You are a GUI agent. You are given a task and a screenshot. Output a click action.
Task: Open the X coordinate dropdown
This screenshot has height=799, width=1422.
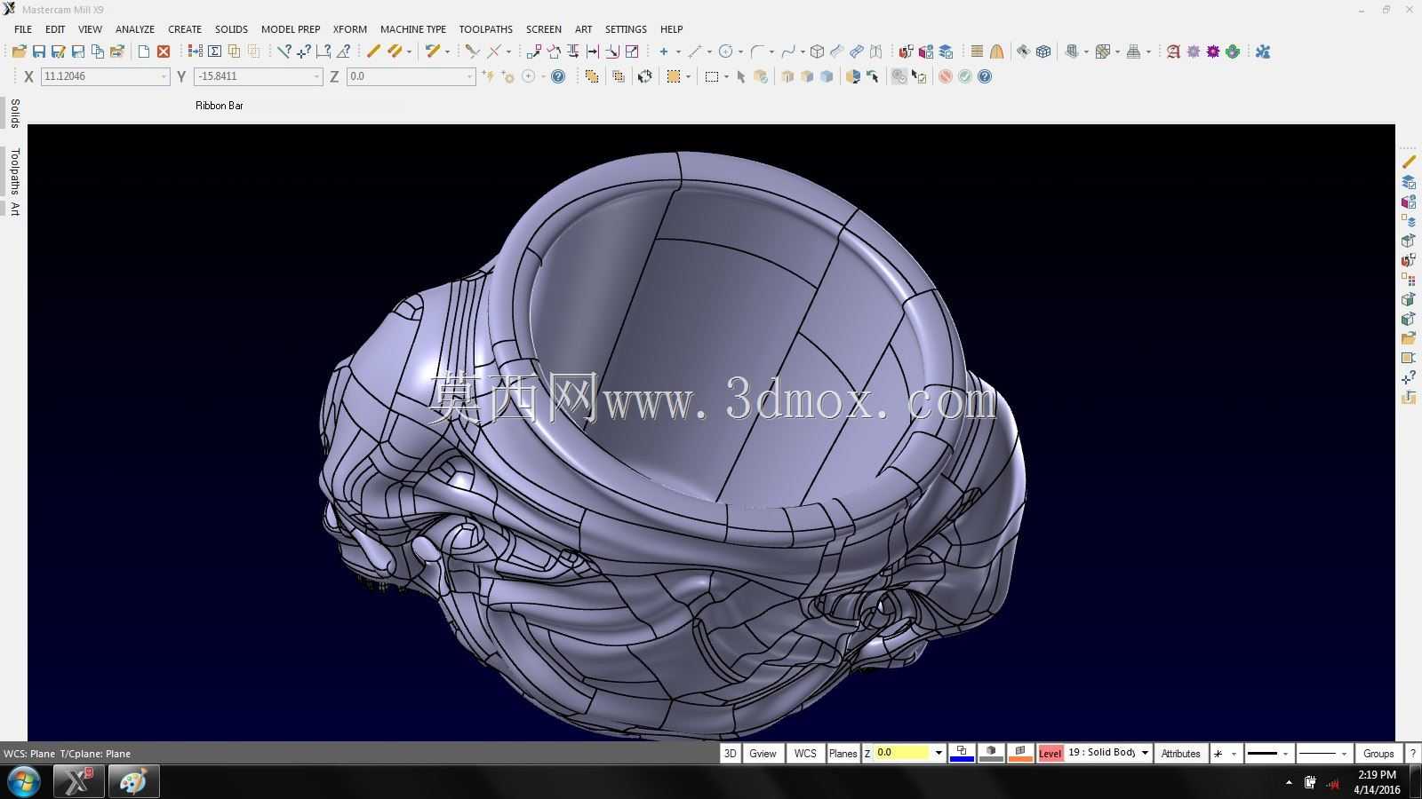tap(164, 76)
